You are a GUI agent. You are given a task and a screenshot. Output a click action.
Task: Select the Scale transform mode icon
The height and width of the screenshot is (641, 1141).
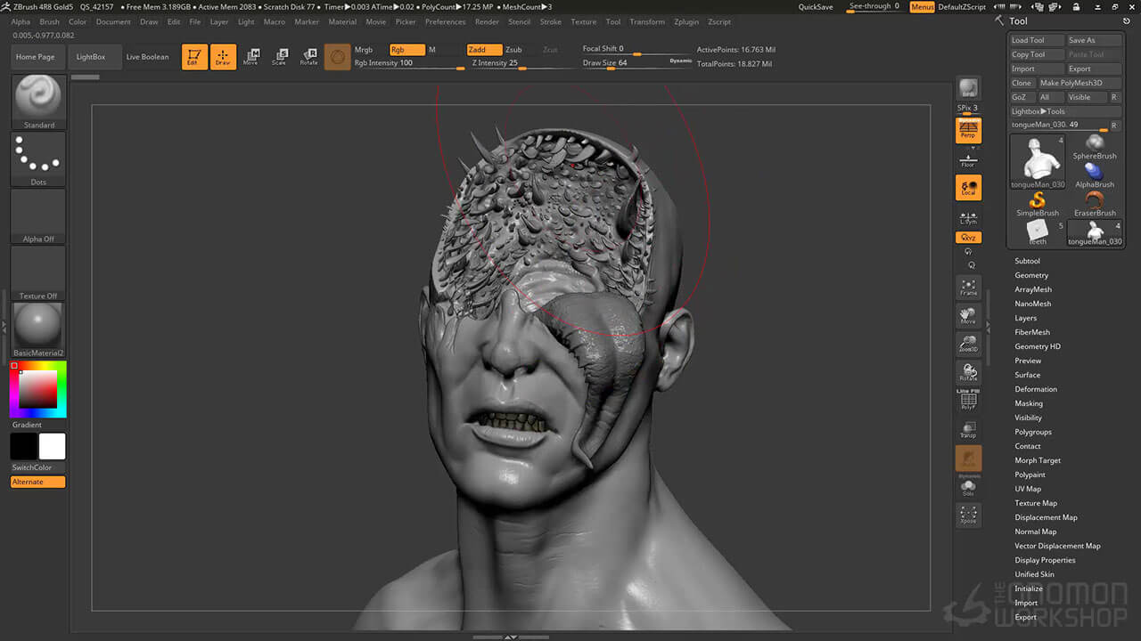280,57
